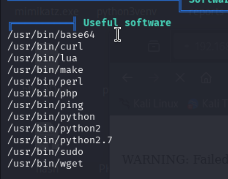Select the /usr/bin/sudo line

45,152
